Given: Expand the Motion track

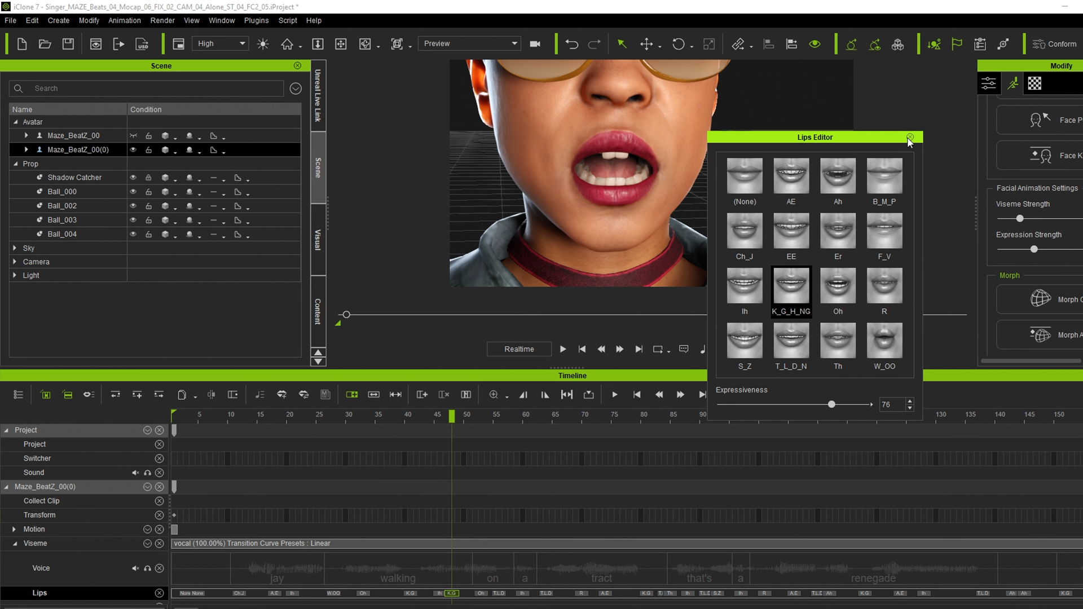Looking at the screenshot, I should pyautogui.click(x=14, y=529).
